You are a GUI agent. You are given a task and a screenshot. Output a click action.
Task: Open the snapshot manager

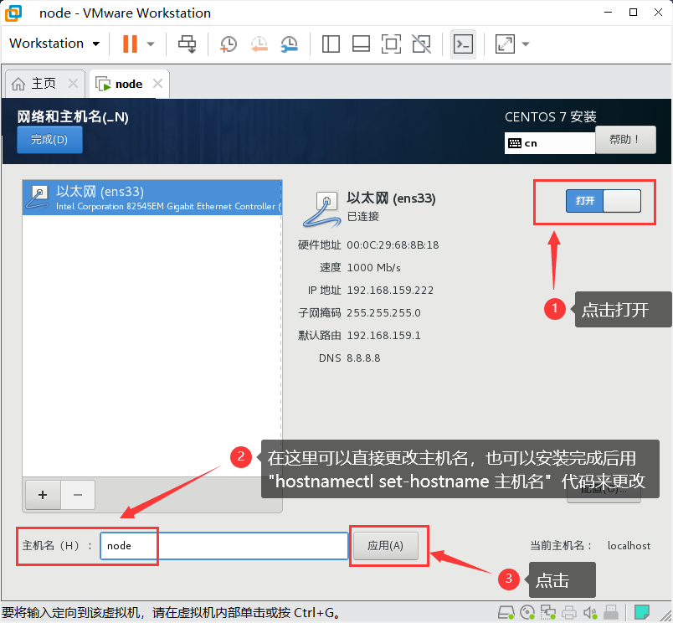tap(290, 44)
